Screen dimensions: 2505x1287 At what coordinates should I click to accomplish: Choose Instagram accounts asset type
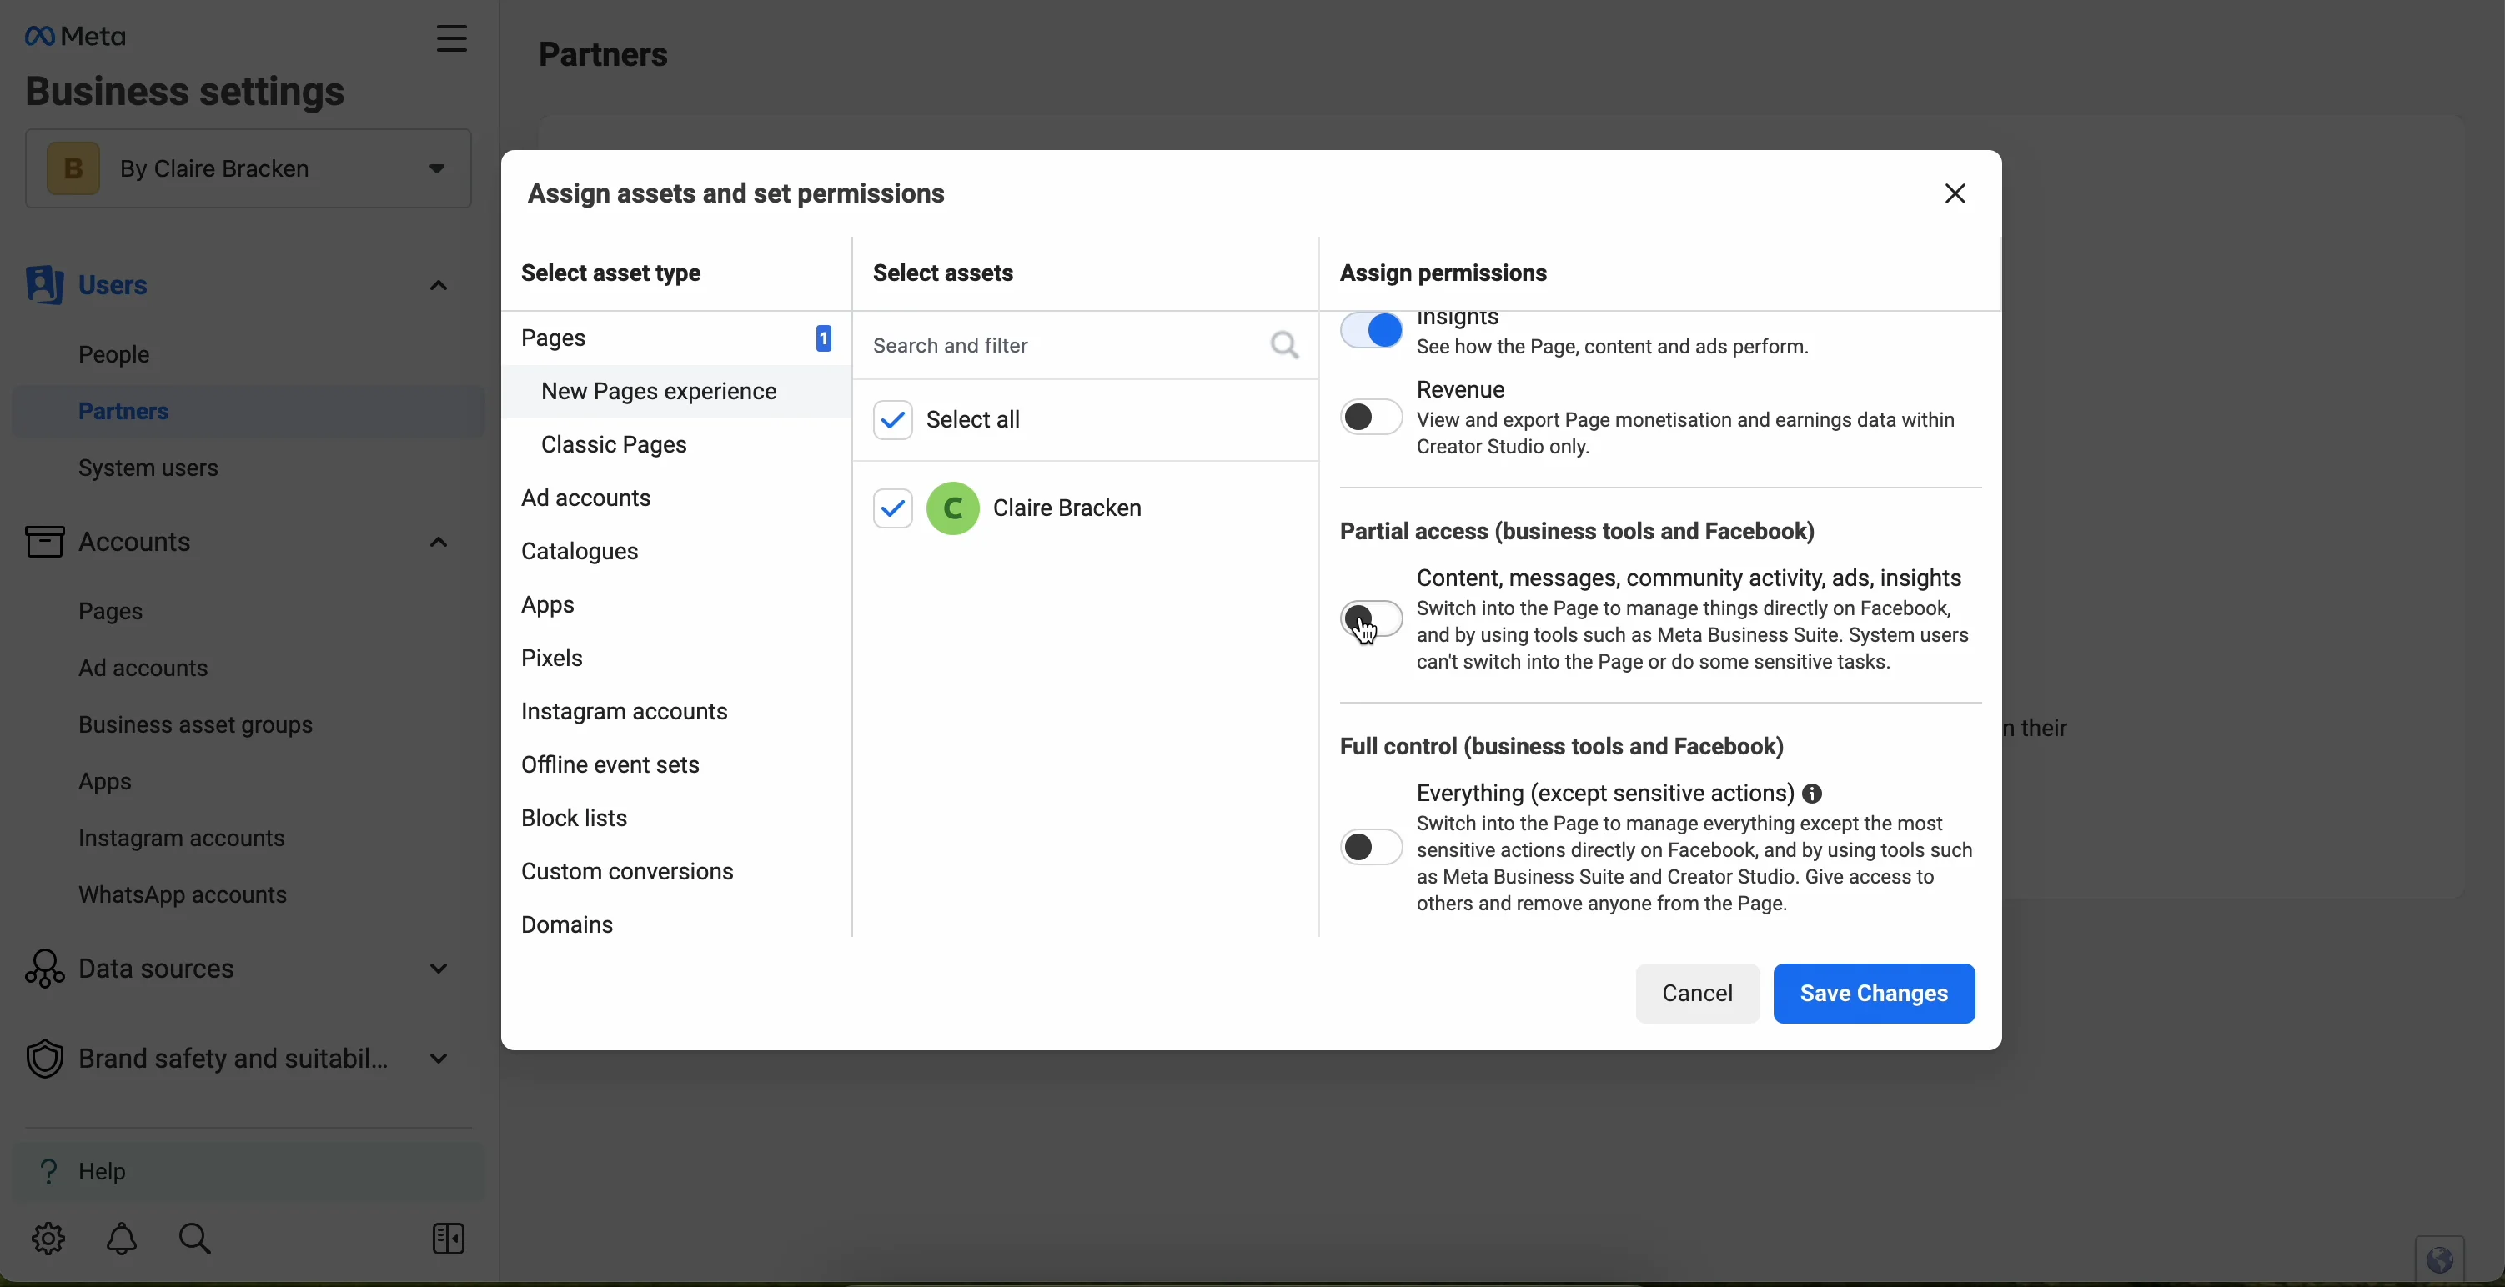[625, 713]
